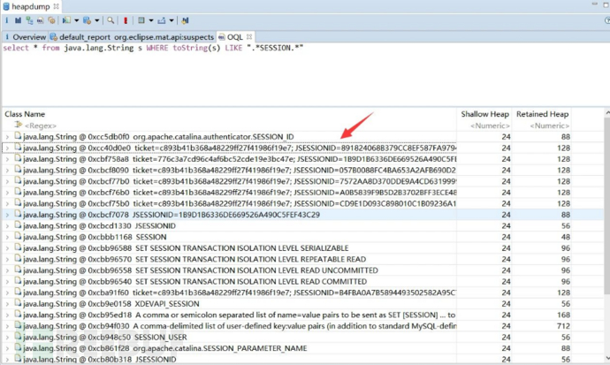Screen dimensions: 610x365
Task: Switch to the Overview tab
Action: coord(28,37)
